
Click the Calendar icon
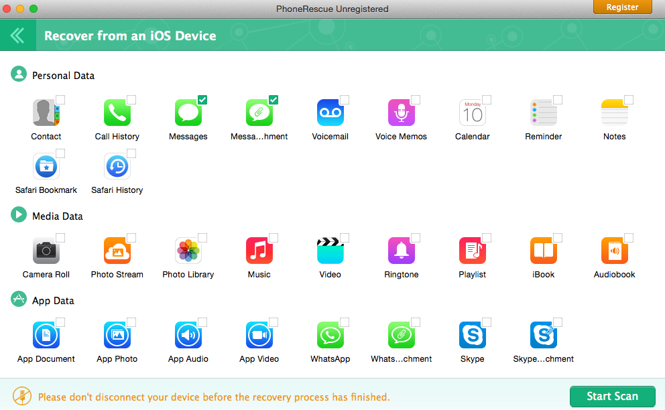[473, 113]
